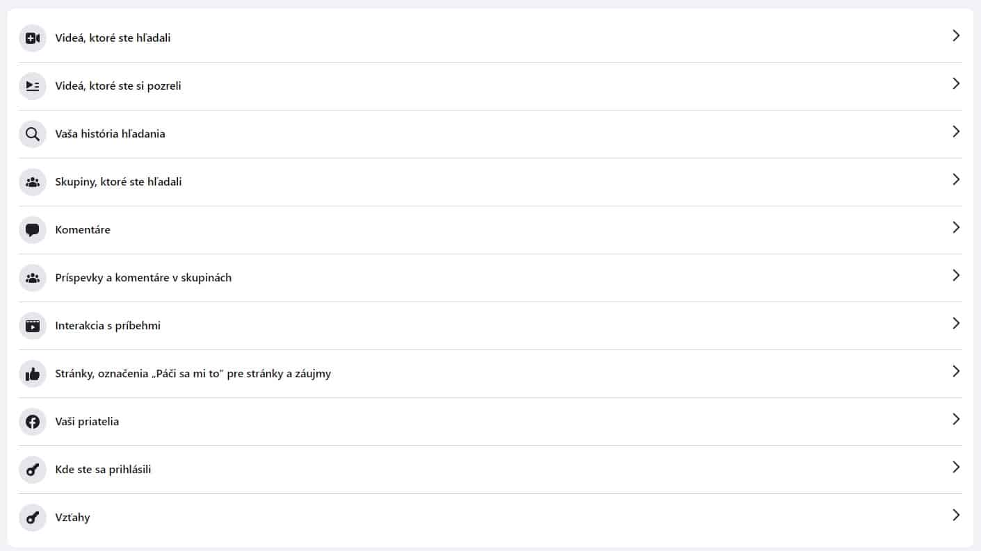Select the Vzťahy label

tap(72, 518)
